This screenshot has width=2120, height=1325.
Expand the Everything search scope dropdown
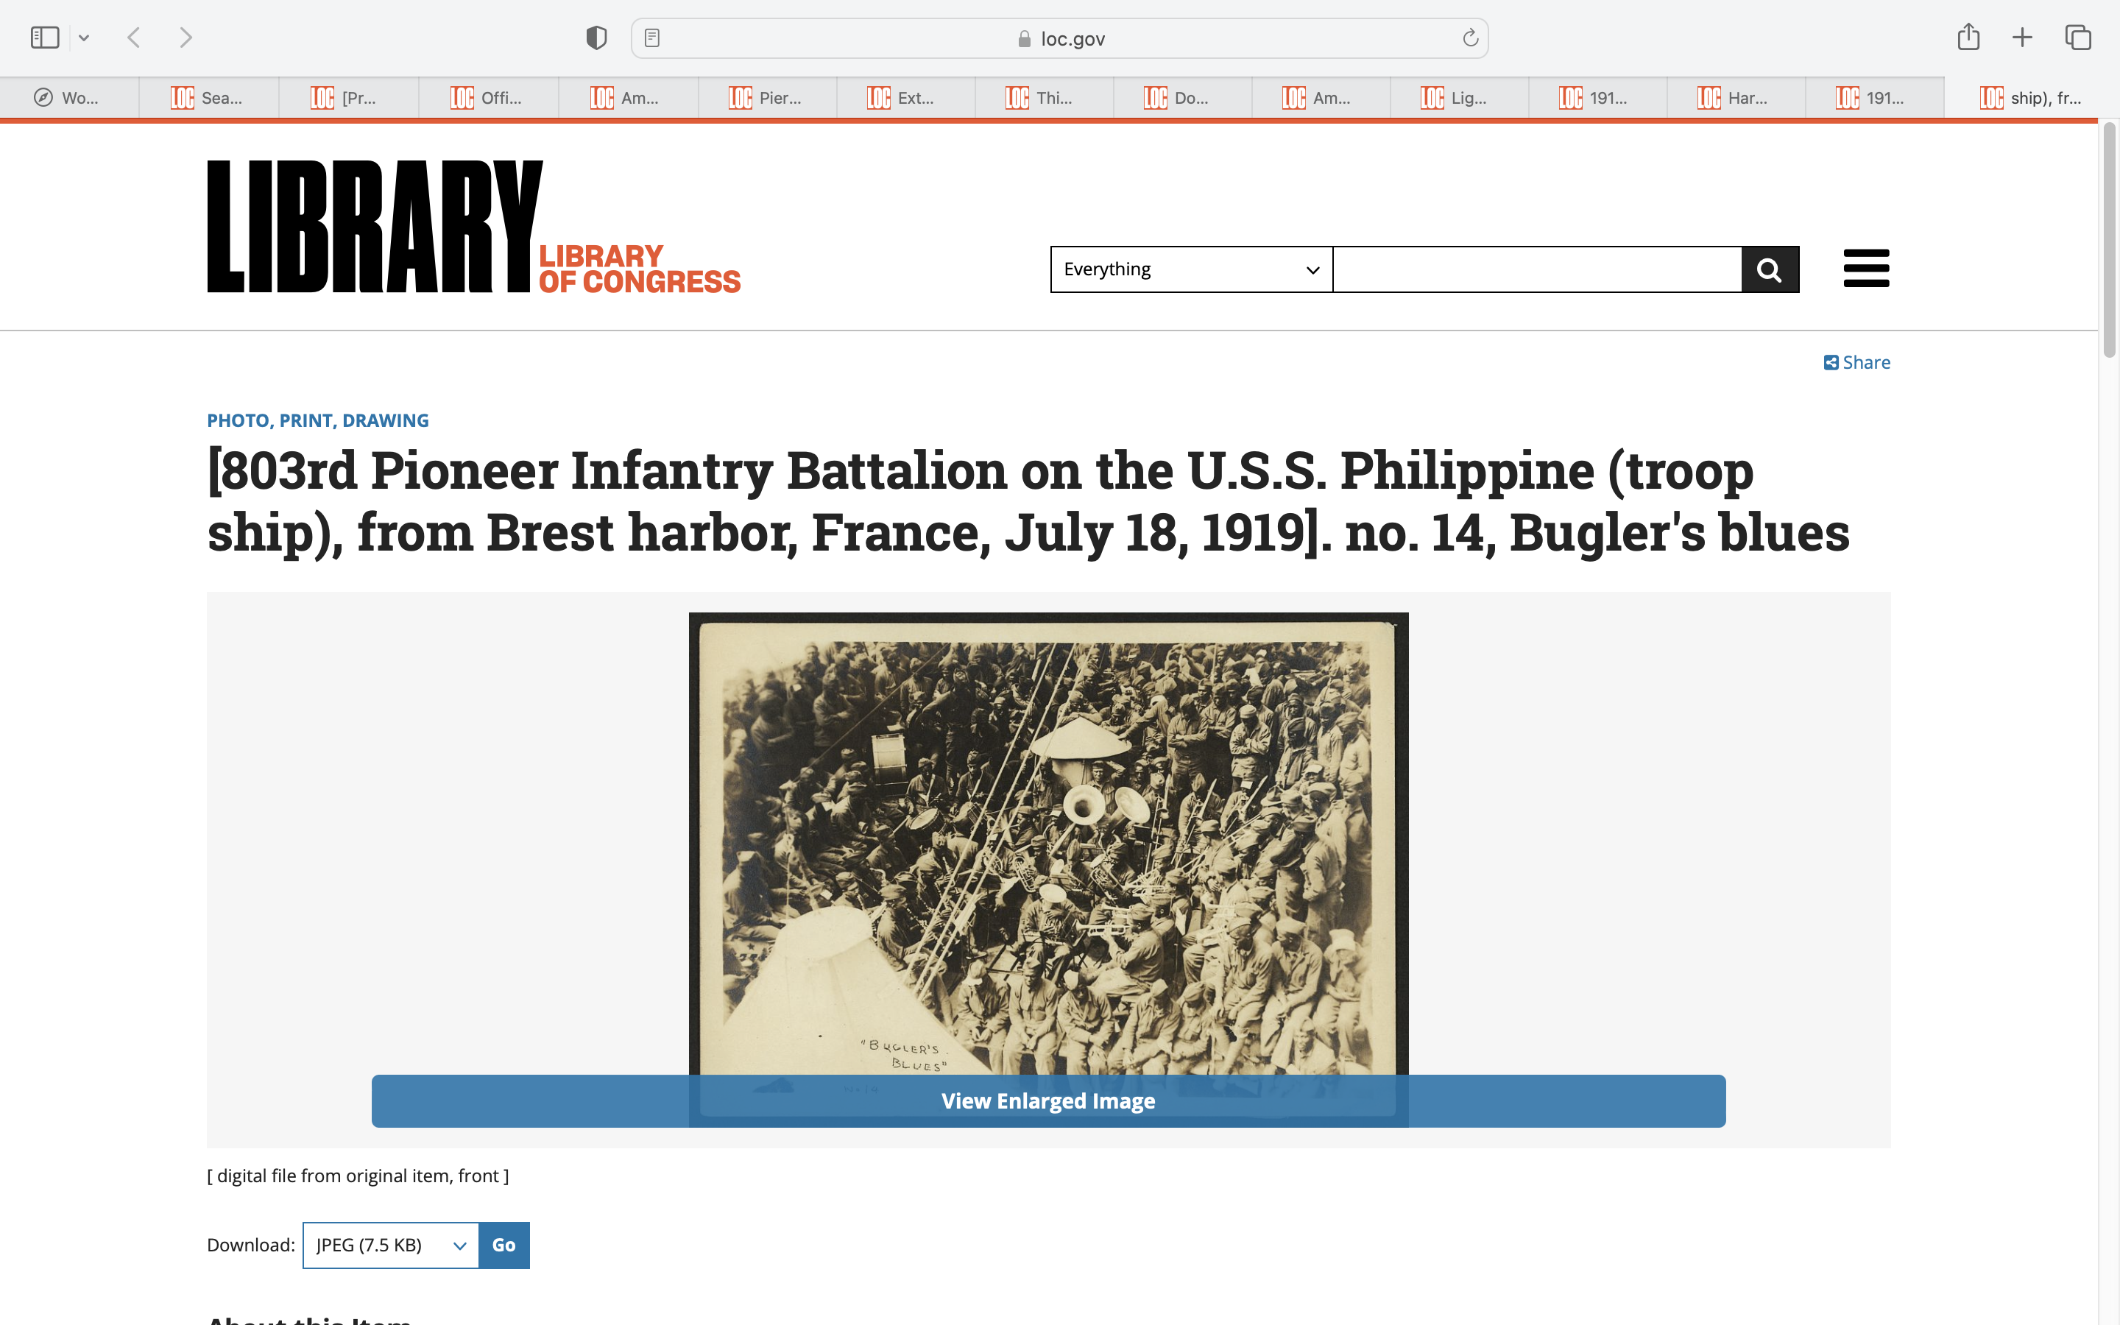1190,270
